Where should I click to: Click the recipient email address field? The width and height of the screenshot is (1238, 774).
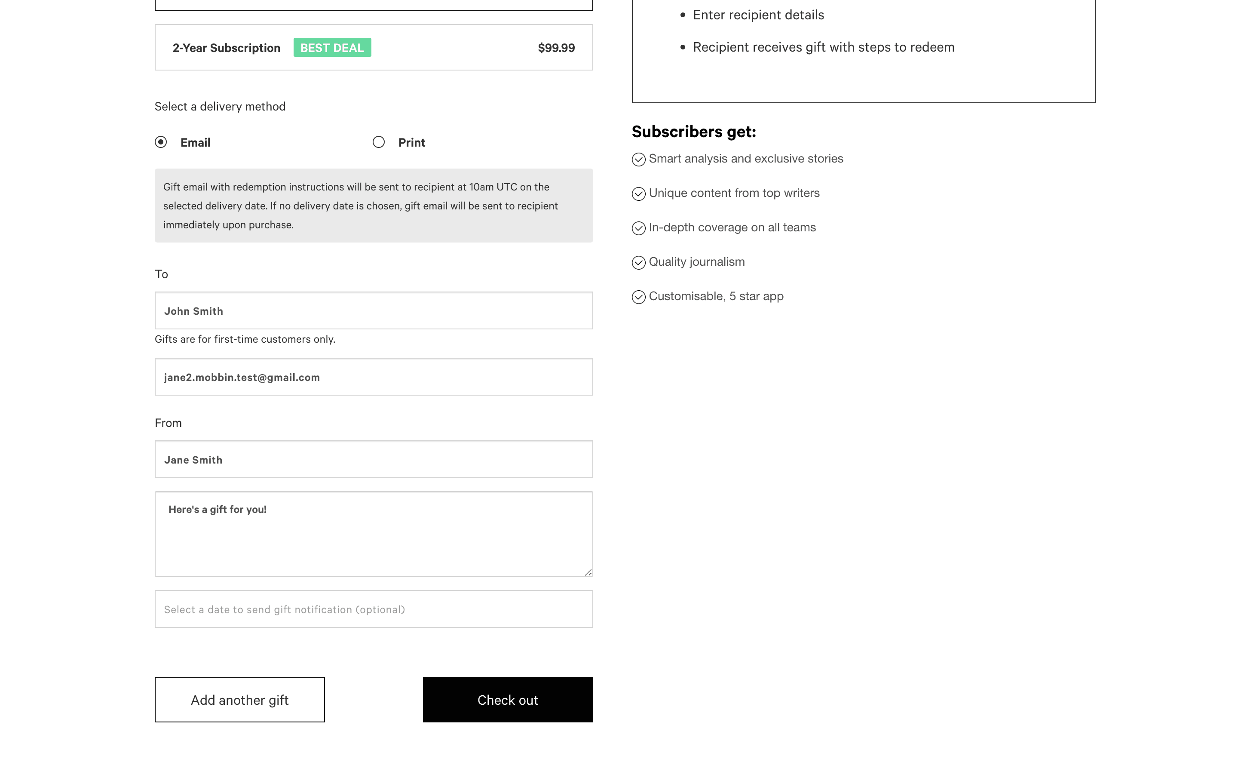pyautogui.click(x=374, y=377)
